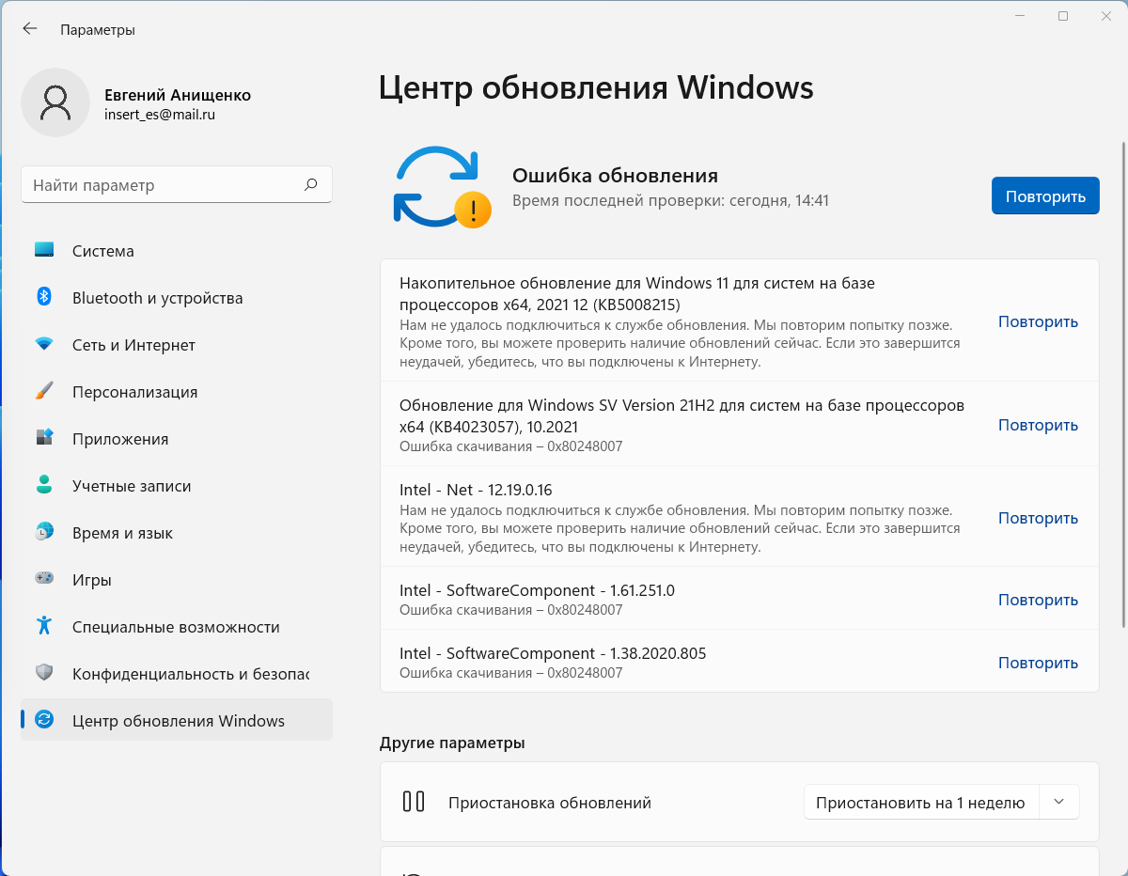This screenshot has width=1128, height=876.
Task: Click the email insert_es@mail.ru
Action: pyautogui.click(x=160, y=115)
